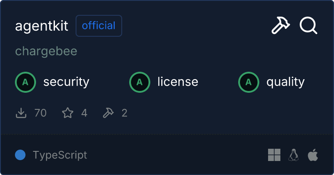Viewport: 334px width, 175px height.
Task: Click the quality label text
Action: 285,82
